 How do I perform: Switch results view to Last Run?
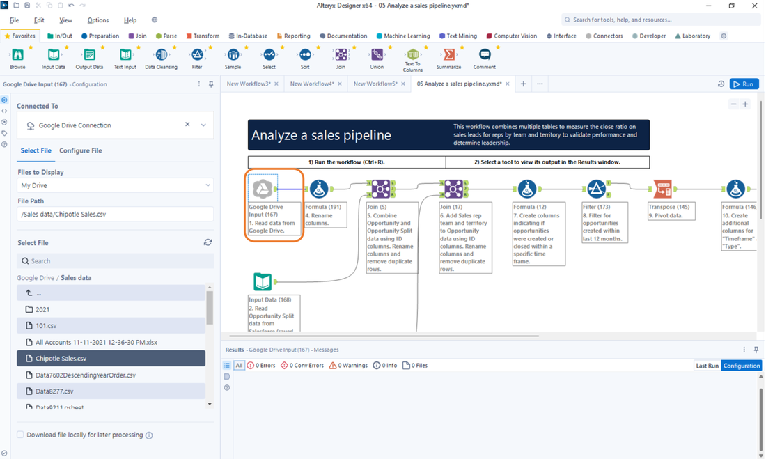pyautogui.click(x=707, y=365)
